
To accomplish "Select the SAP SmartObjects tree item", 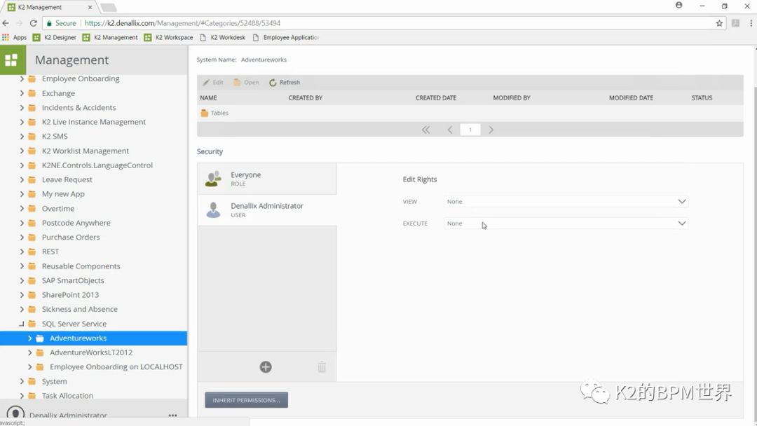I will (x=73, y=280).
